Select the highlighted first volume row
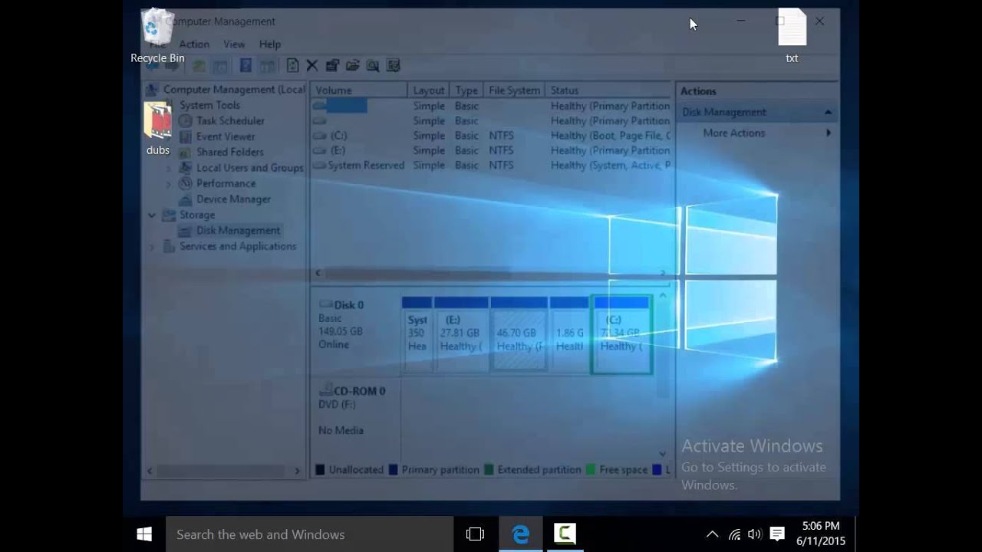Viewport: 982px width, 552px height. point(491,106)
